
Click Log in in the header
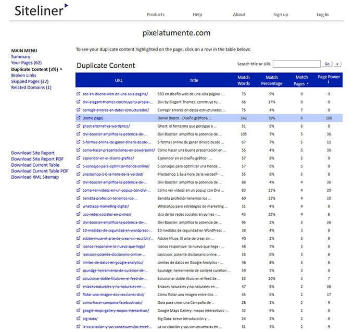pos(322,15)
